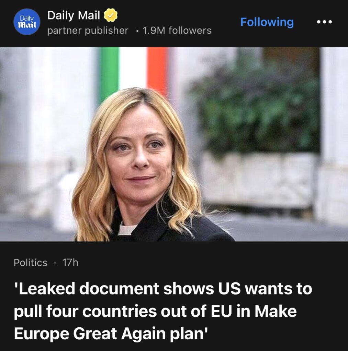348x351 pixels.
Task: Open the article photo
Action: (x=174, y=144)
